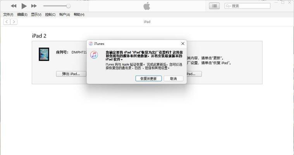Confirm with 恢复并更新 button
The width and height of the screenshot is (294, 155).
[148, 79]
